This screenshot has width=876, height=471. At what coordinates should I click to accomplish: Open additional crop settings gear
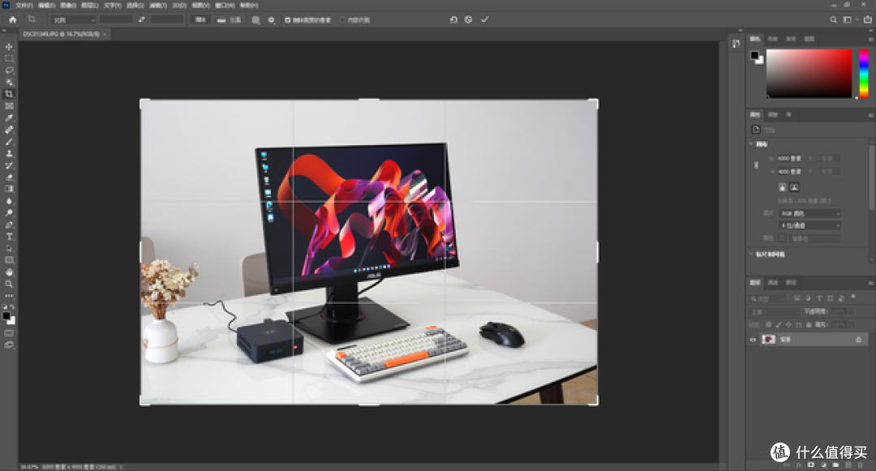(272, 19)
